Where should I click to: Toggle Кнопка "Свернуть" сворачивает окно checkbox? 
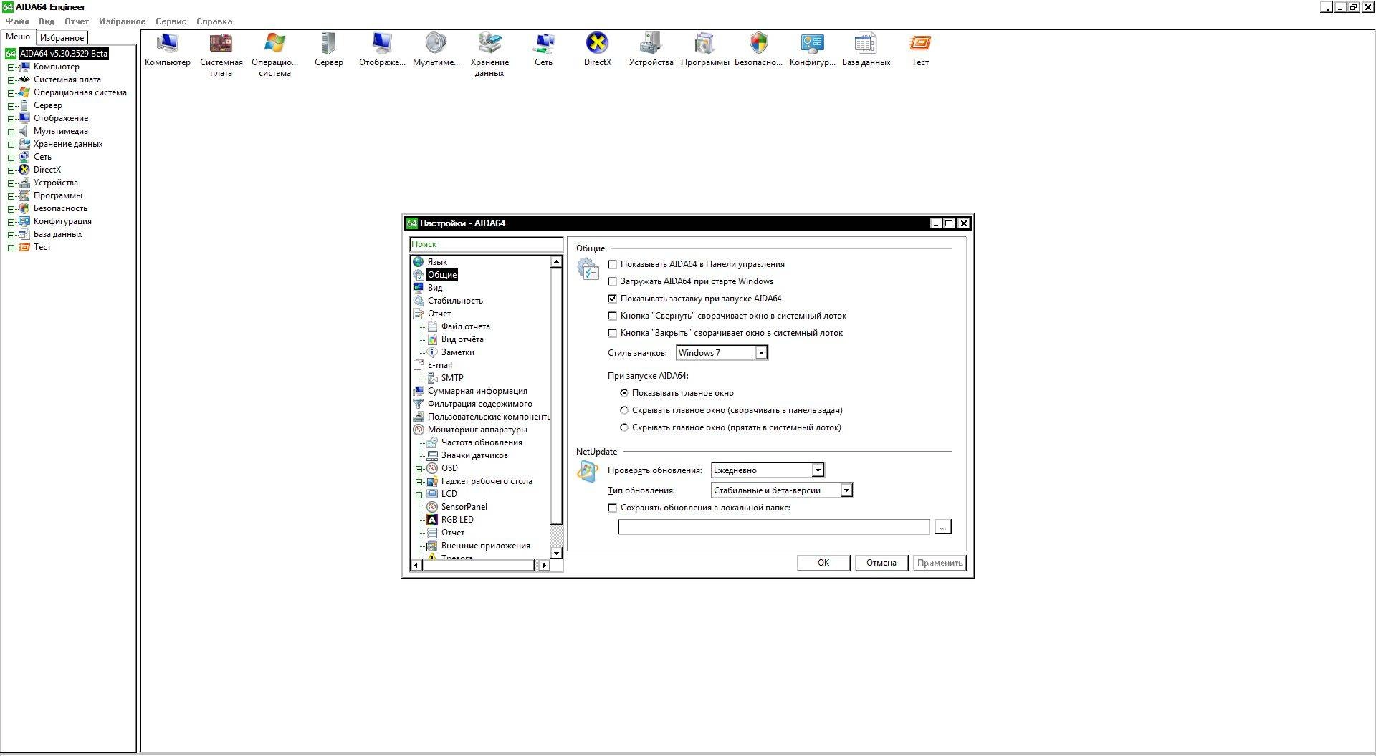[x=612, y=316]
